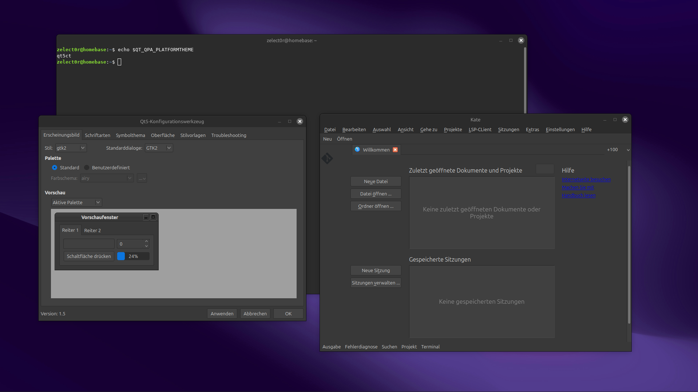Screen dimensions: 698x392
Task: Click the Schaltfläche drücken preview button
Action: (x=89, y=256)
